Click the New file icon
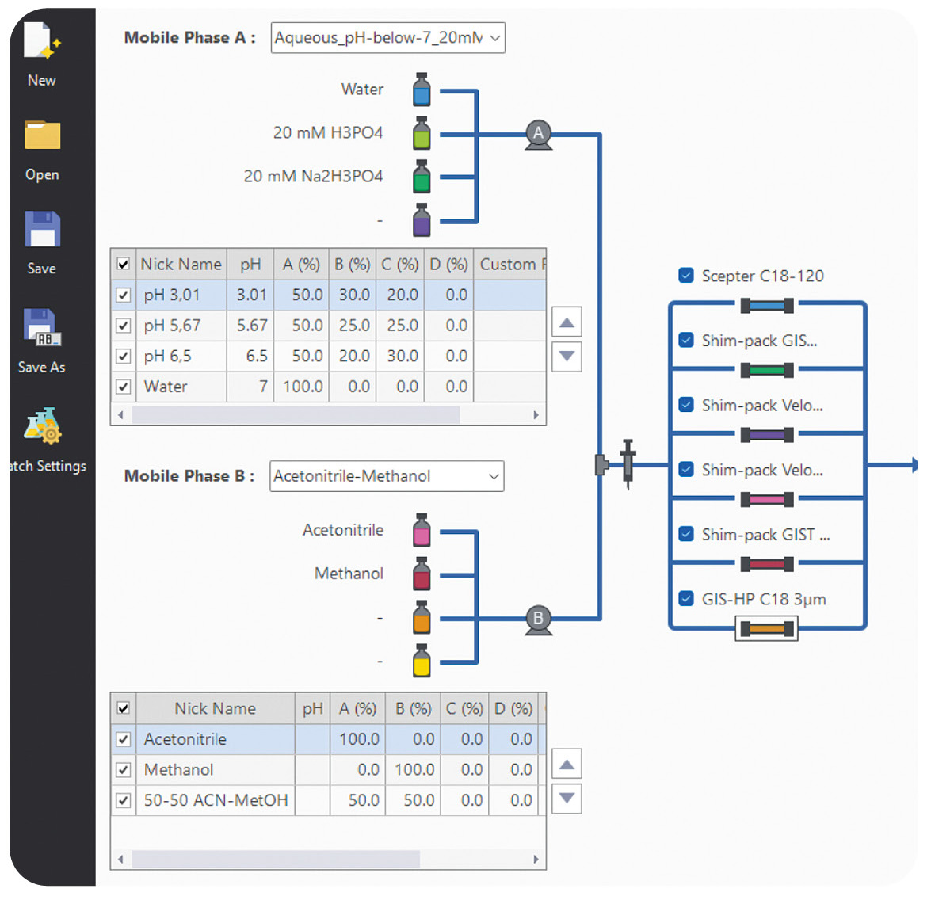 point(41,42)
